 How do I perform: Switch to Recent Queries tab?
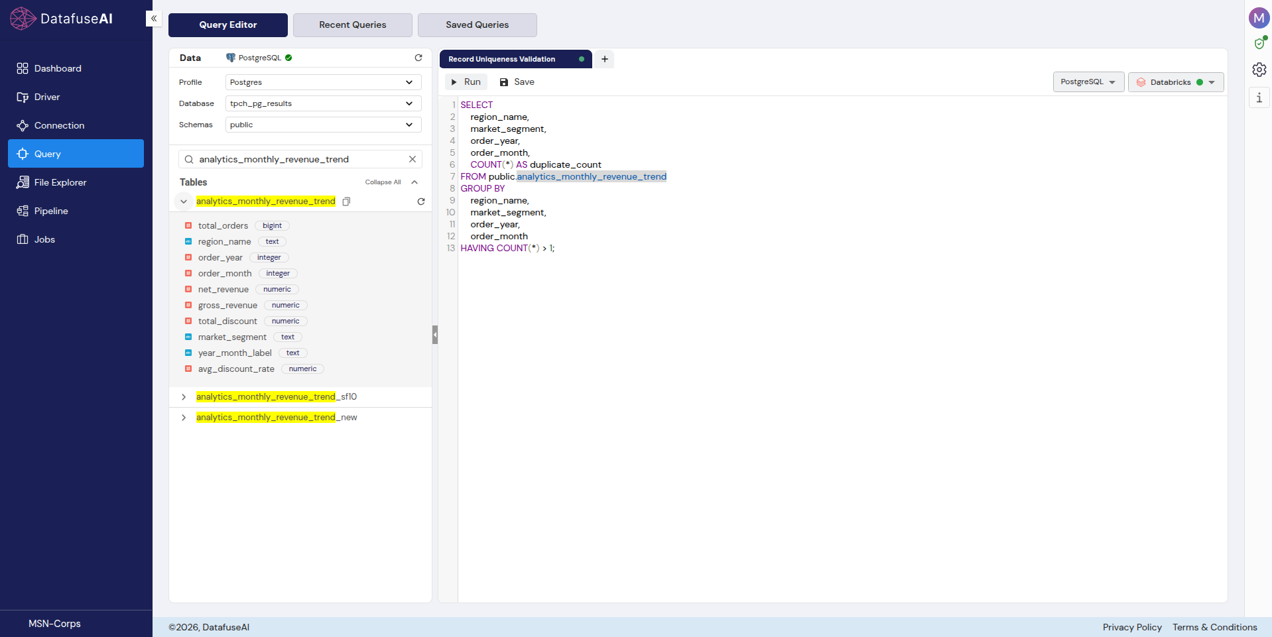(353, 25)
